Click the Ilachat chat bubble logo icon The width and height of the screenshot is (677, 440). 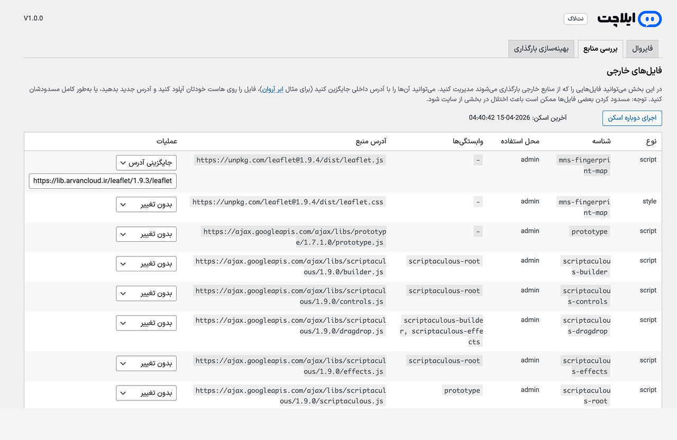(649, 19)
